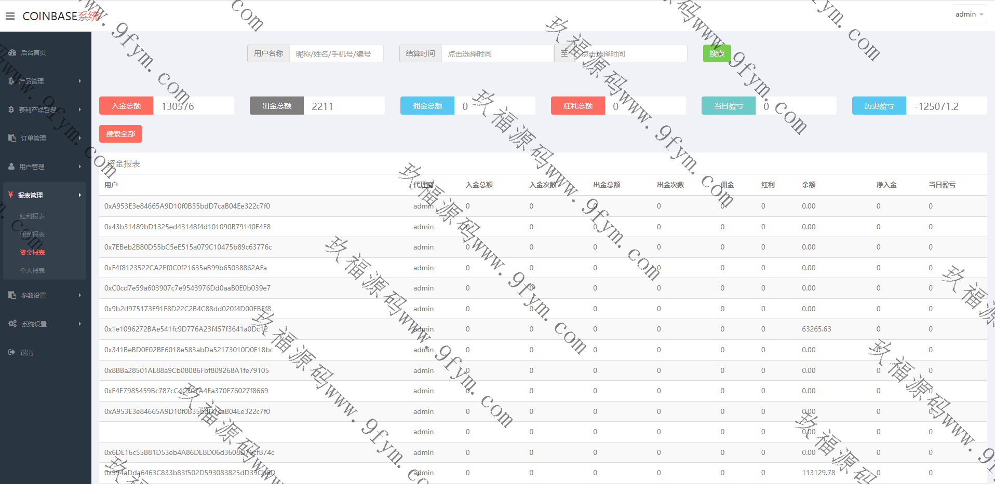Click the clipboard icon beside 订单管理
Viewport: 995px width, 484px height.
(x=12, y=138)
